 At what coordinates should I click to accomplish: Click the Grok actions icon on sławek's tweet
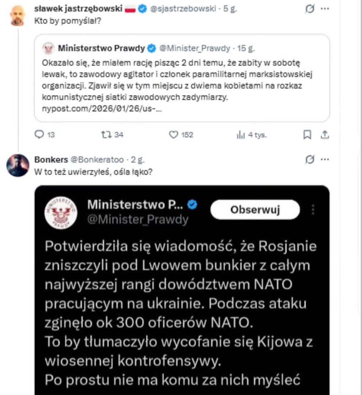tap(311, 8)
